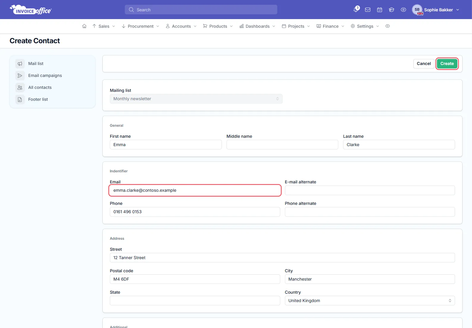Click the All contacts people icon
This screenshot has width=472, height=328.
[x=20, y=87]
